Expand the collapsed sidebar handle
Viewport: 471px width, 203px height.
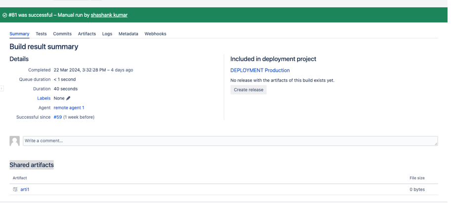[2, 89]
